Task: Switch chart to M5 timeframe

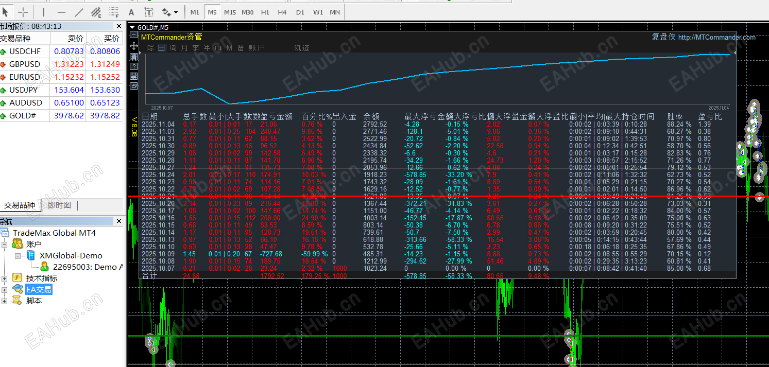Action: point(212,12)
